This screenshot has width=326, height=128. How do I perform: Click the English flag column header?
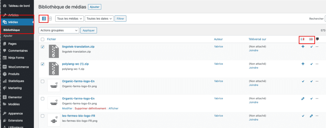coord(311,39)
